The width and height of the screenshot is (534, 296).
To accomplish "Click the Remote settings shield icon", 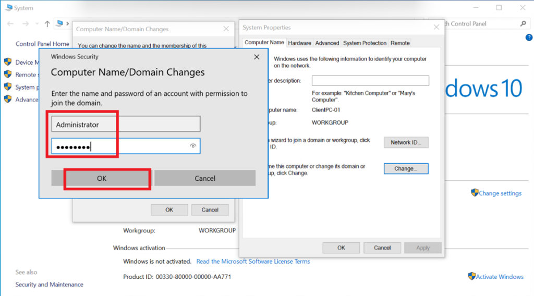I will click(x=8, y=75).
